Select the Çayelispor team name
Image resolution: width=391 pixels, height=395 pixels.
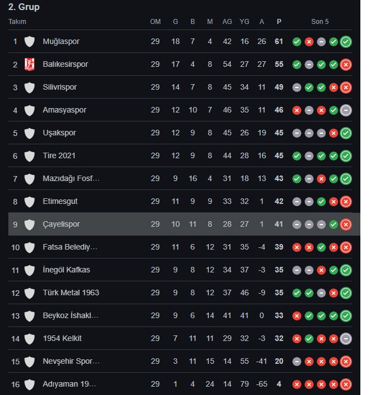coord(61,224)
